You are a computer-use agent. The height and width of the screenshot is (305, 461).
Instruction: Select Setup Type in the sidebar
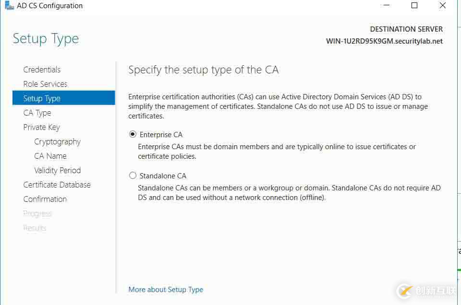(42, 98)
